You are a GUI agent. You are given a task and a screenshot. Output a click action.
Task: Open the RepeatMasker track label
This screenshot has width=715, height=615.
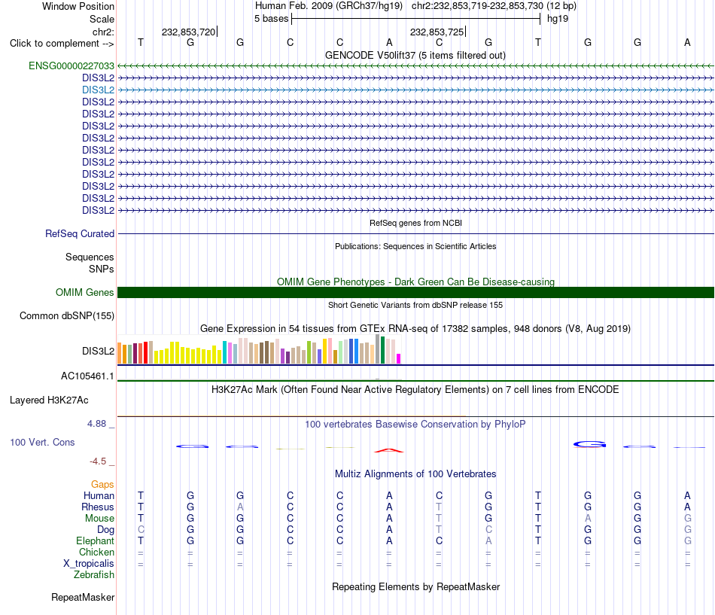[83, 597]
